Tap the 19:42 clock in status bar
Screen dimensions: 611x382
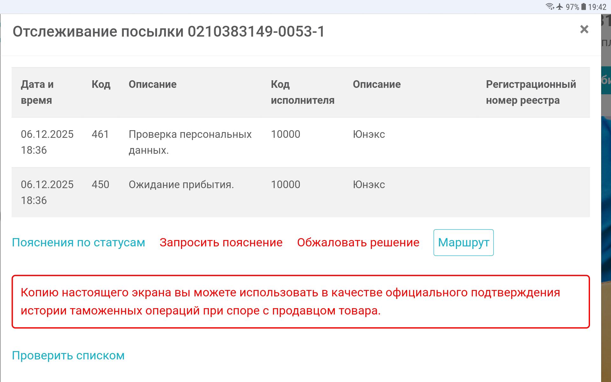pyautogui.click(x=597, y=7)
